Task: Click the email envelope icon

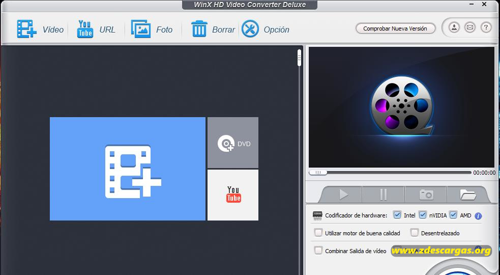Action: point(470,28)
